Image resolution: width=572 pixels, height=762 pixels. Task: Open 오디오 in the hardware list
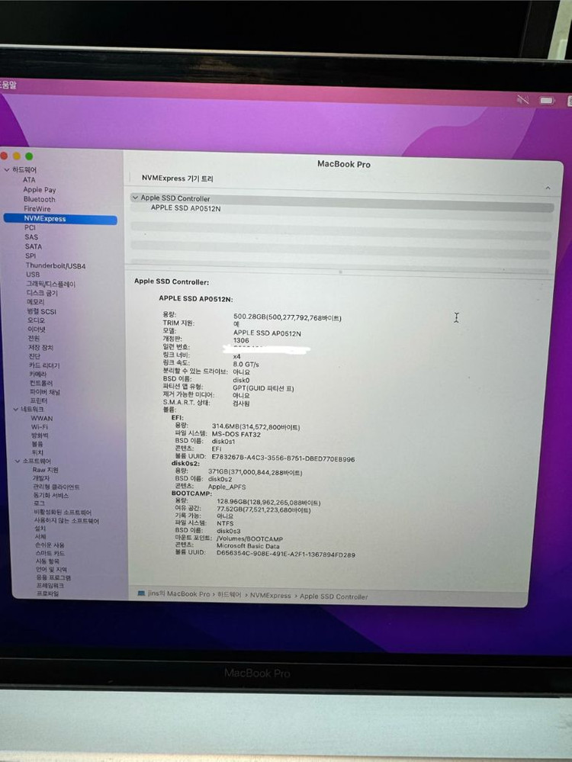[36, 320]
